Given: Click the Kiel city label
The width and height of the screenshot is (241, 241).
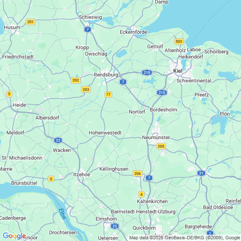Looking at the screenshot, I should (178, 71).
